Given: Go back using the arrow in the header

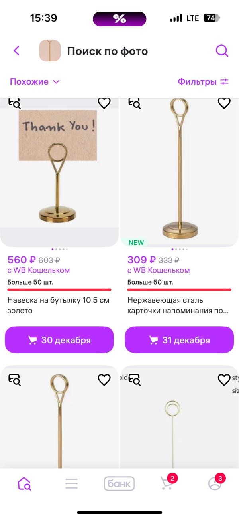Looking at the screenshot, I should pyautogui.click(x=16, y=51).
